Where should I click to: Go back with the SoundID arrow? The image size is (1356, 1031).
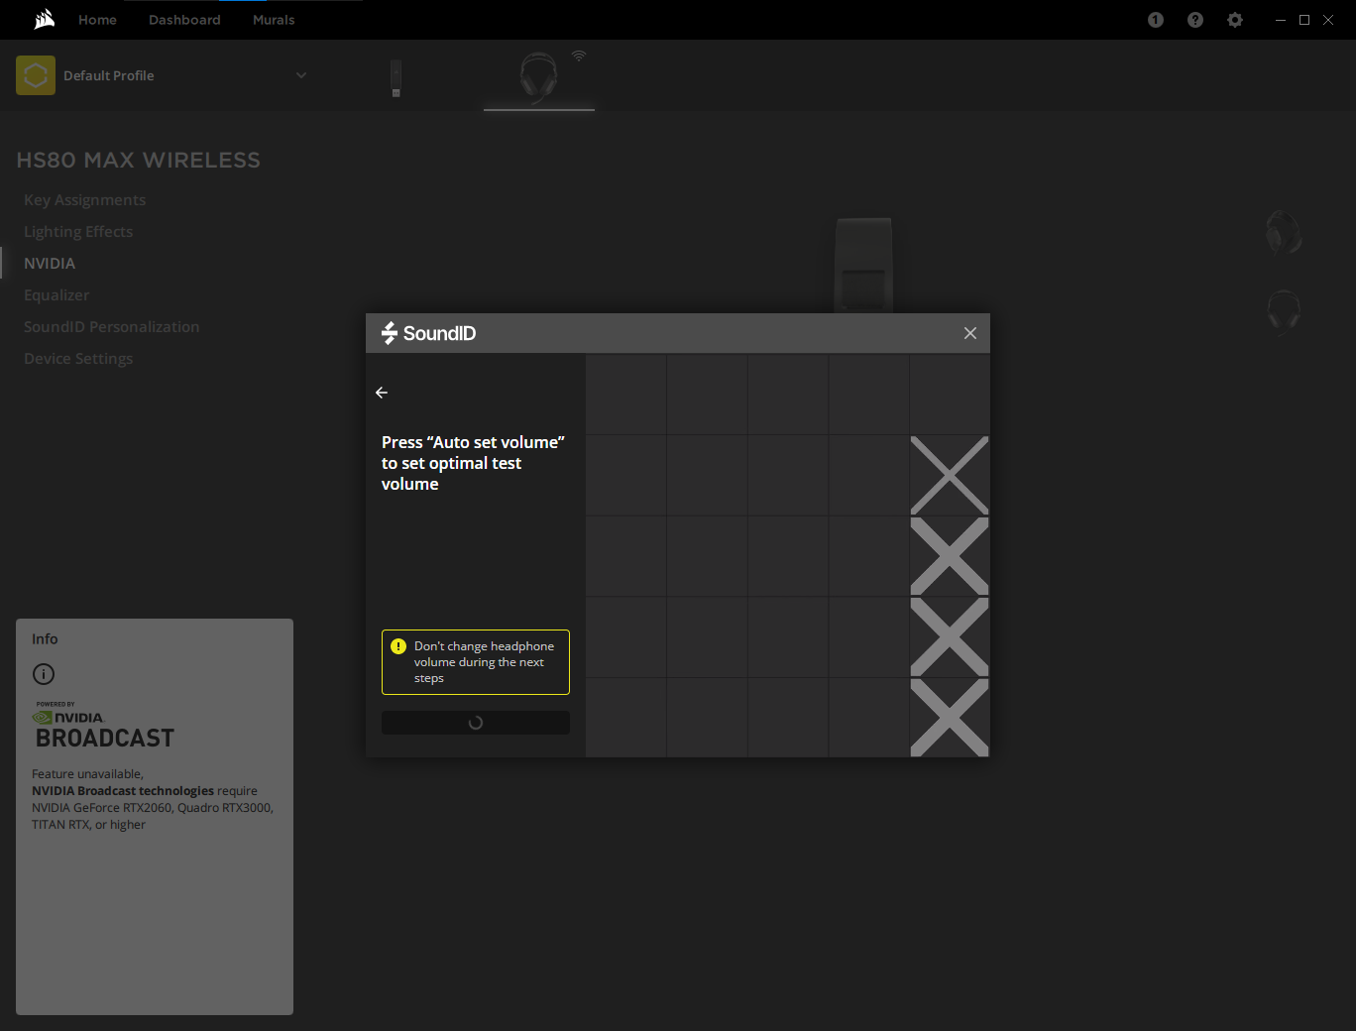(382, 393)
